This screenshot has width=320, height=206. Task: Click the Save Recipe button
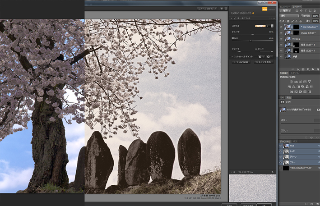pyautogui.click(x=263, y=62)
